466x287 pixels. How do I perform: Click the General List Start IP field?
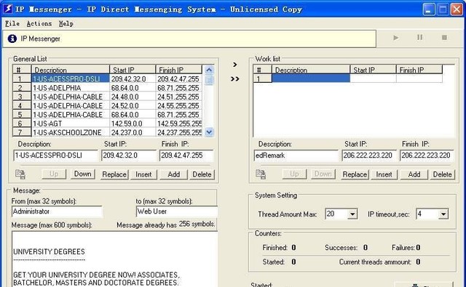[x=129, y=155]
